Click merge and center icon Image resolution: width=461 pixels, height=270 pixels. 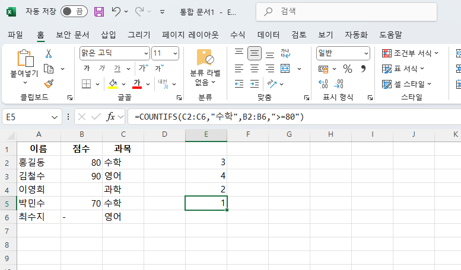[x=285, y=69]
